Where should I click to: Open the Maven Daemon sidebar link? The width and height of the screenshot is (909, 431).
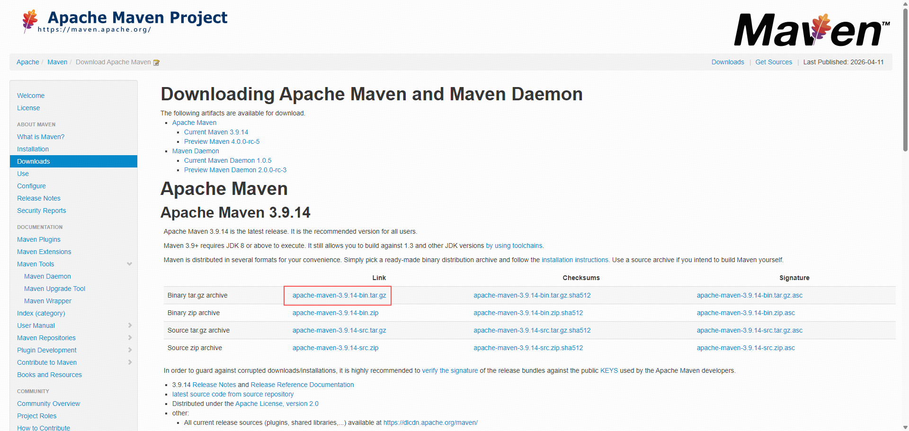47,276
